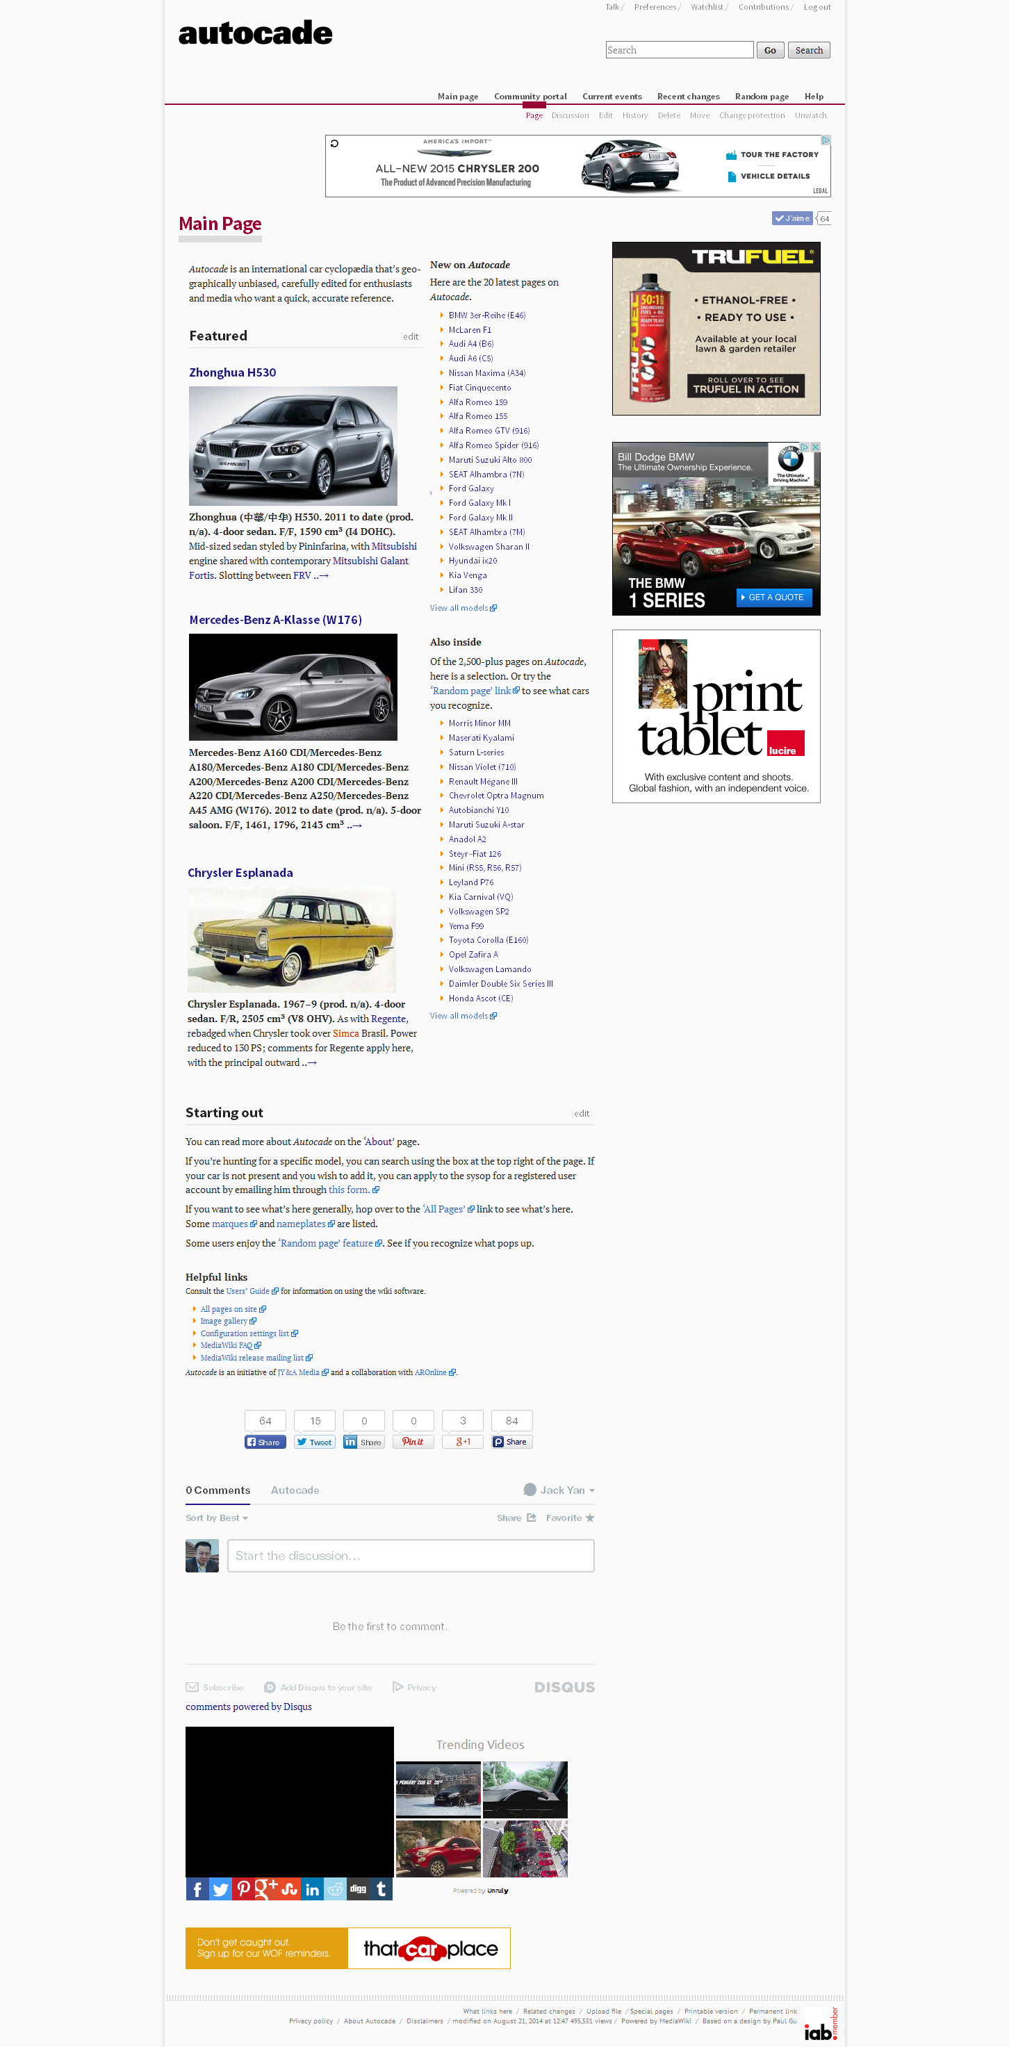This screenshot has height=2047, width=1009.
Task: Click the Start the discussion comment box
Action: pos(411,1555)
